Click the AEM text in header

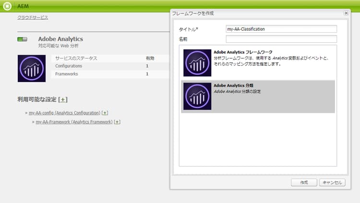pos(23,6)
